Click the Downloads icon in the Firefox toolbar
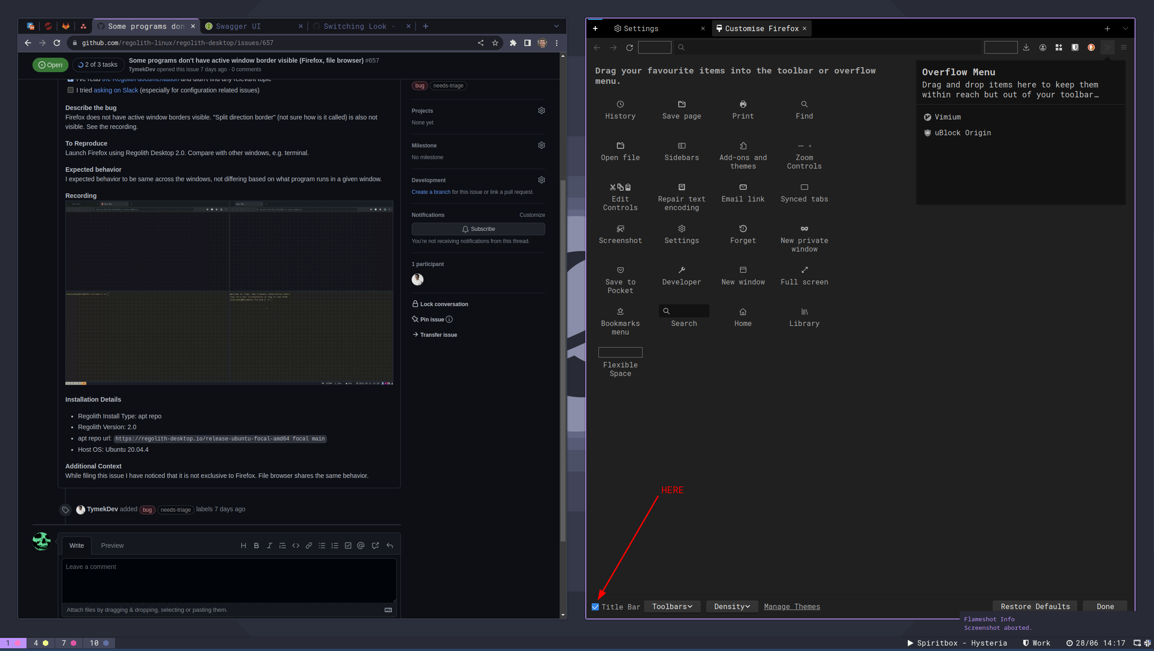This screenshot has height=651, width=1154. coord(1026,47)
